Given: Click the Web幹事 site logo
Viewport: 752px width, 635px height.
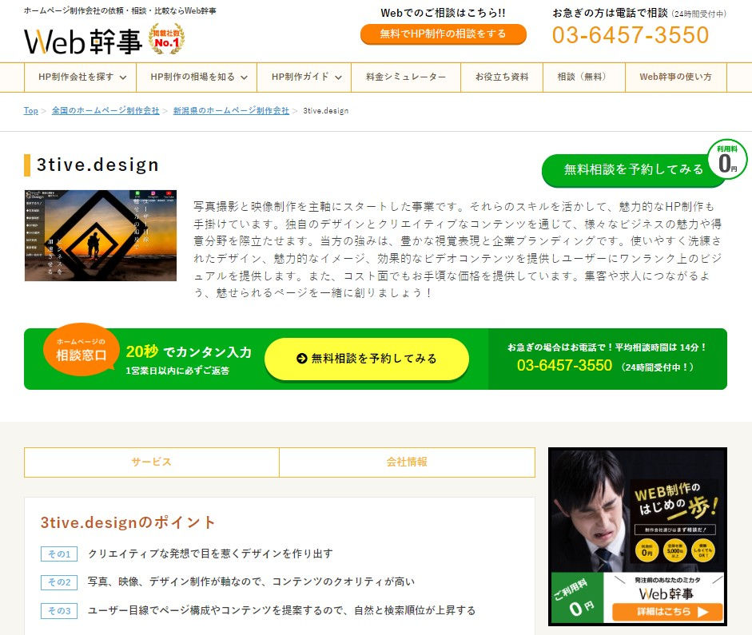Looking at the screenshot, I should 83,42.
